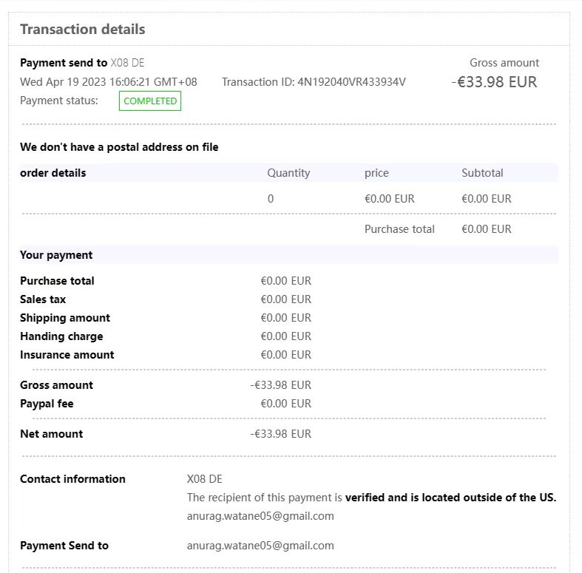
Task: Click the postal address notice text
Action: coord(119,147)
